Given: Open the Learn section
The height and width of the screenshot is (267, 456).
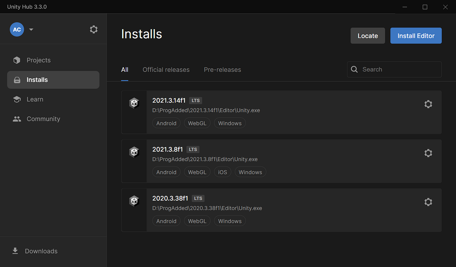Looking at the screenshot, I should coord(35,99).
